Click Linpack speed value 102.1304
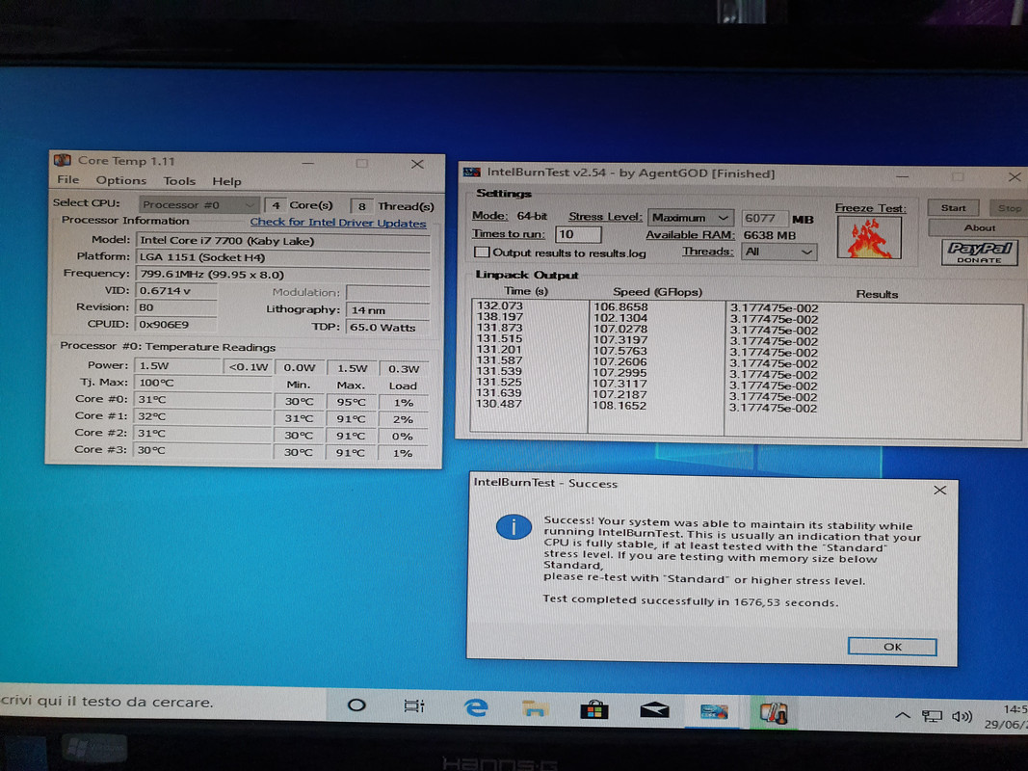Screen dimensions: 1028x771 click(x=620, y=318)
